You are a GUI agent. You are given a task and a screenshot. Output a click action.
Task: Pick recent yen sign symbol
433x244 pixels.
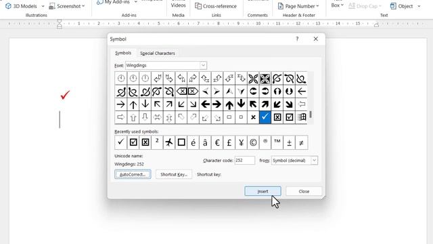tap(241, 142)
